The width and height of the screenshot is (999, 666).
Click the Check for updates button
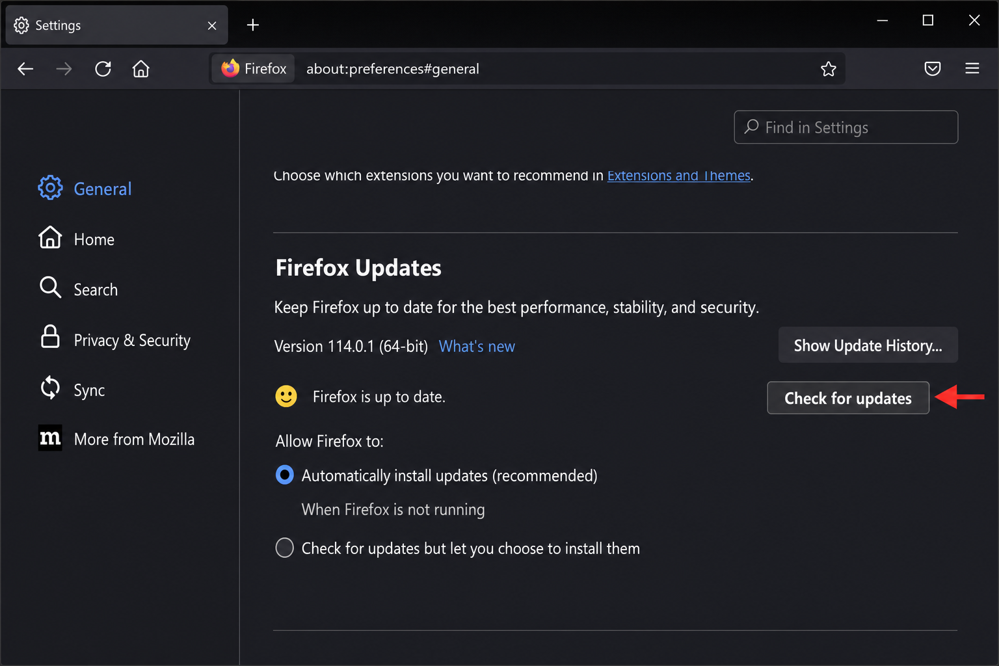click(848, 398)
